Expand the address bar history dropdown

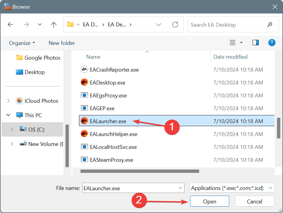158,25
